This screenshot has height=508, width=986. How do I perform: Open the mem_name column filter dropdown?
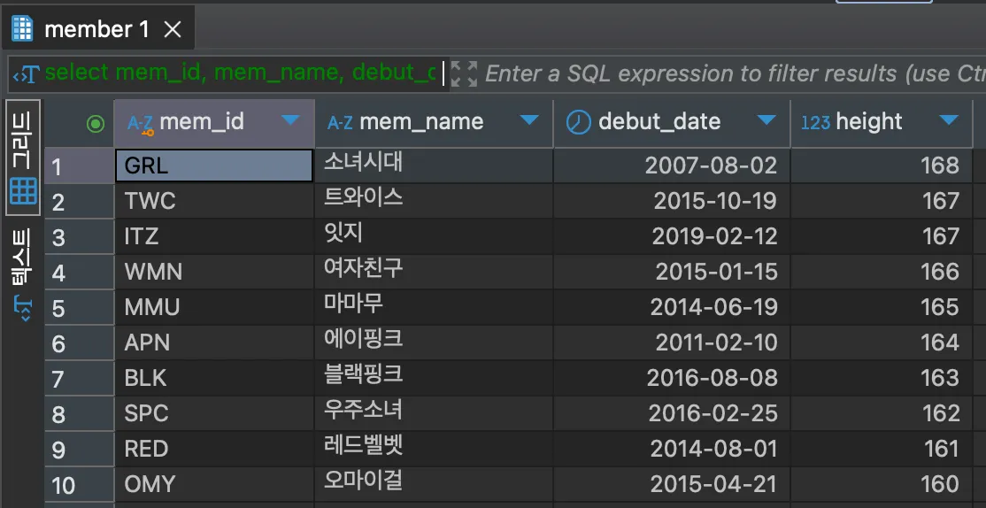click(x=529, y=120)
